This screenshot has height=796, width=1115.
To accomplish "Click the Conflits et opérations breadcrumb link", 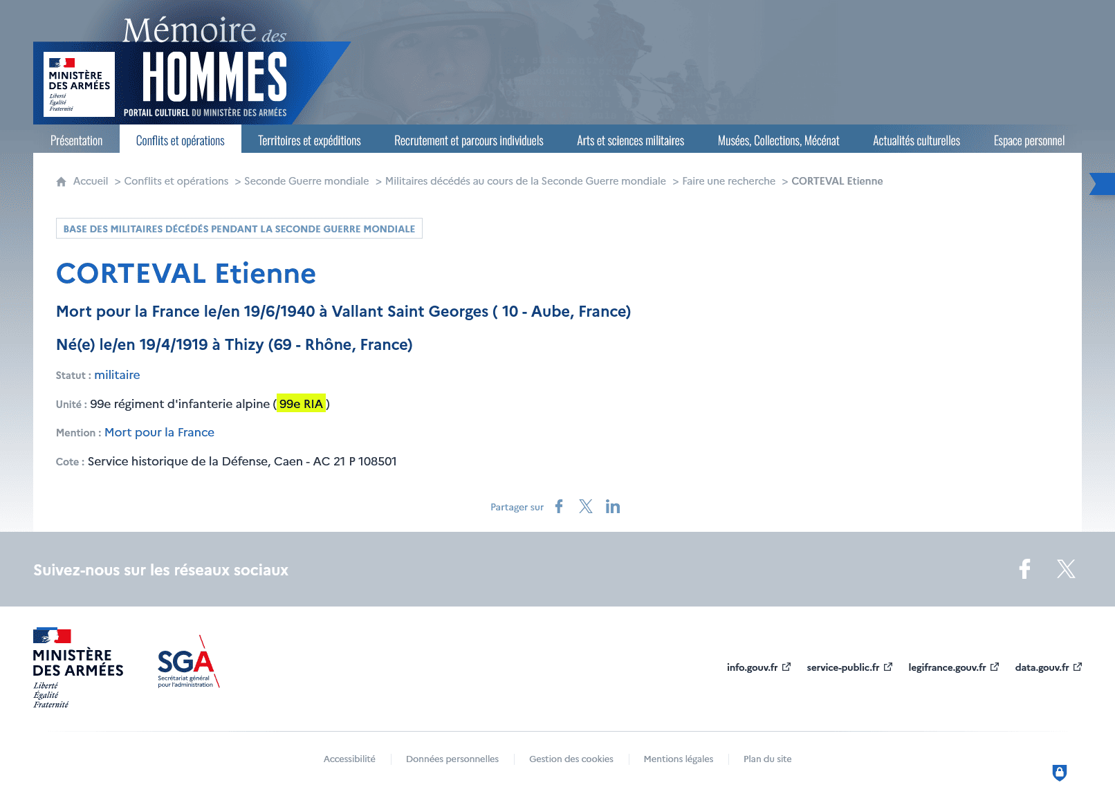I will point(176,181).
